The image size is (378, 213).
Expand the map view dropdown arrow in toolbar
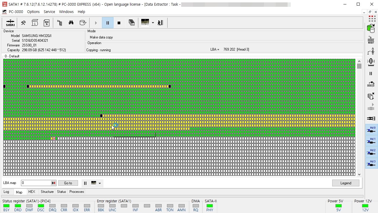pos(153,23)
